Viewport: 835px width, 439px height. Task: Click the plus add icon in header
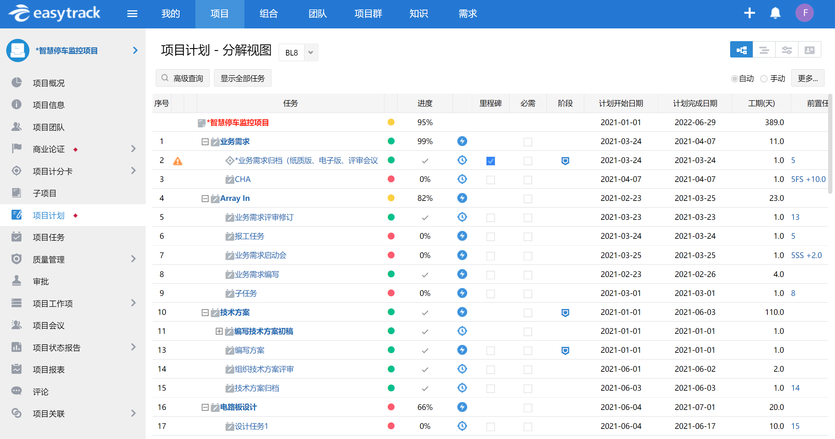[x=749, y=13]
